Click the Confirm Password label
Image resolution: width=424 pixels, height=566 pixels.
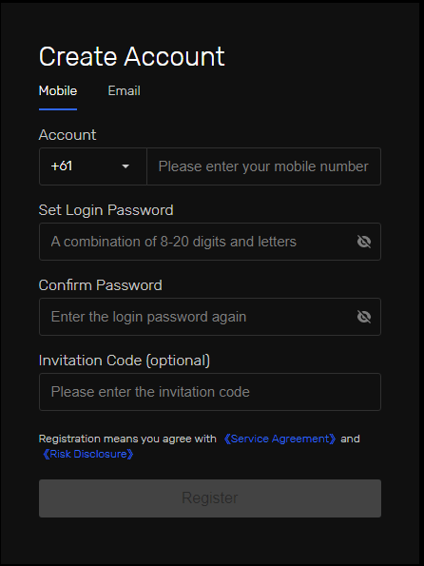[101, 285]
